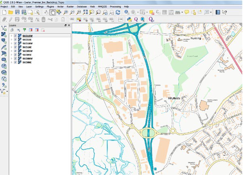243x175 pixels.
Task: Select the Pan Map hand tool
Action: pos(52,12)
